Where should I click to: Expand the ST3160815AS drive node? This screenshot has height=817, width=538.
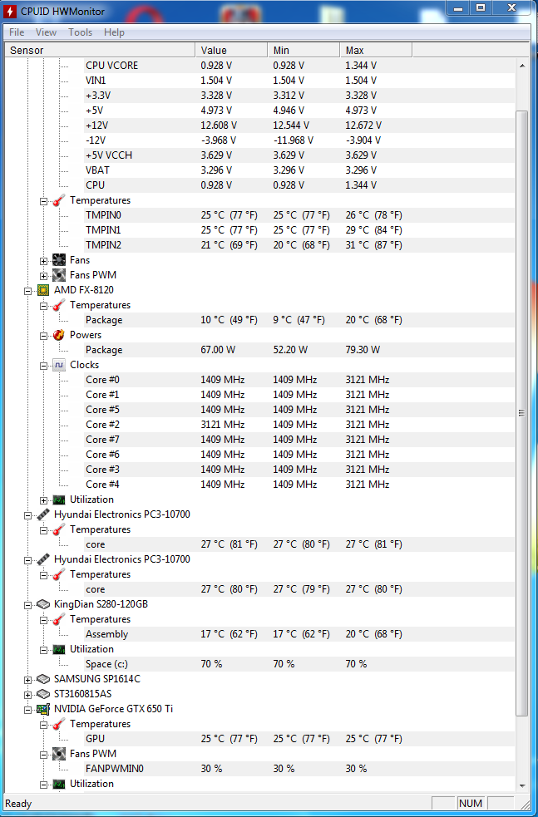coord(27,695)
